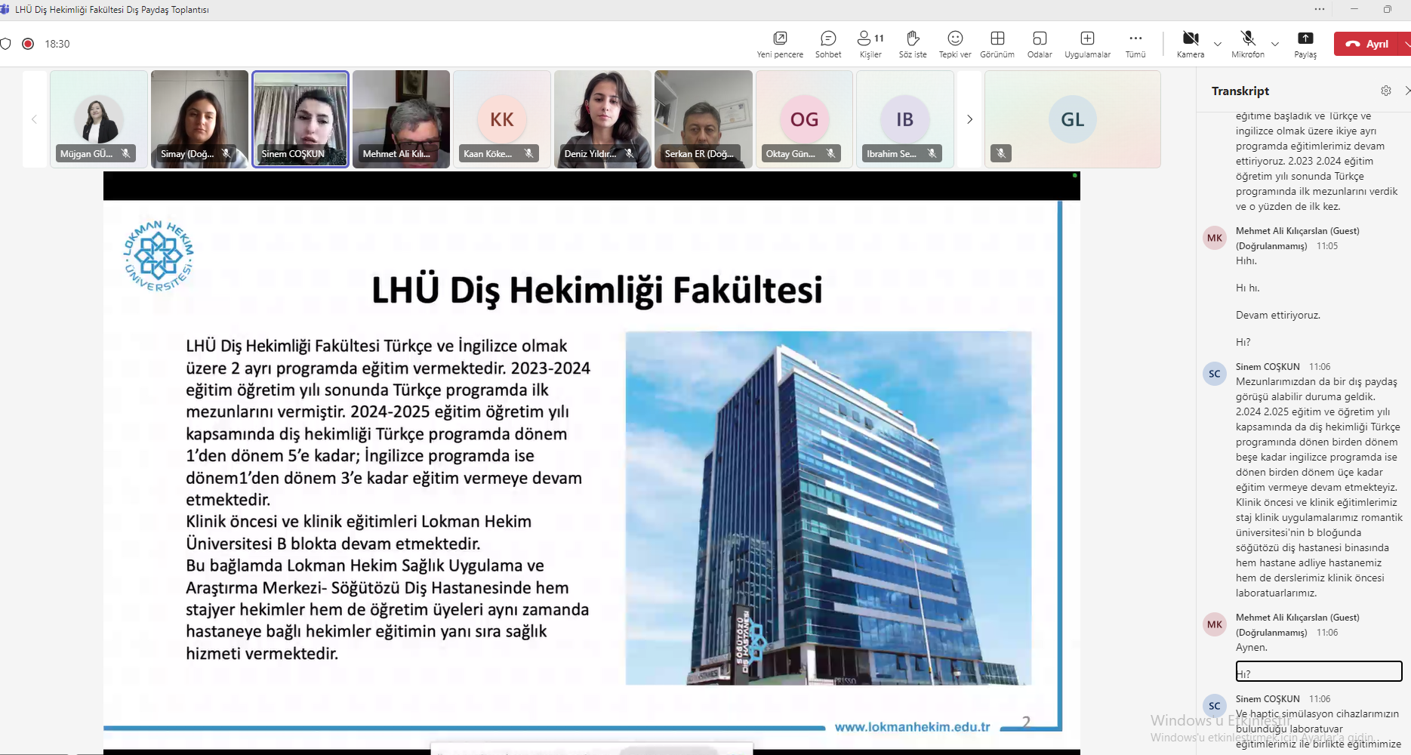This screenshot has height=755, width=1411.
Task: Click muted mic icon on Ibrahim Se... tile
Action: tap(932, 153)
